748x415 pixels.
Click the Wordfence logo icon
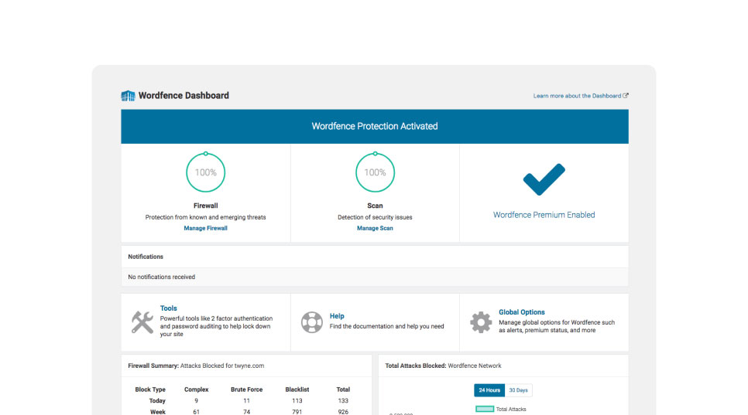(128, 96)
